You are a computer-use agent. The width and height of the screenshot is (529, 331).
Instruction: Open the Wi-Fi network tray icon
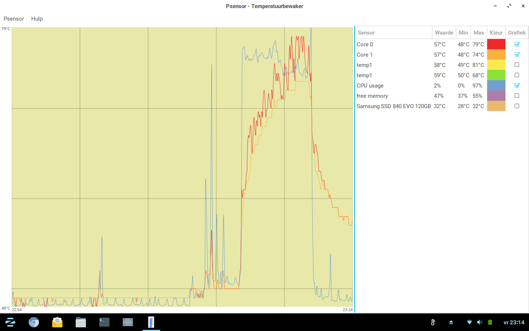(469, 322)
